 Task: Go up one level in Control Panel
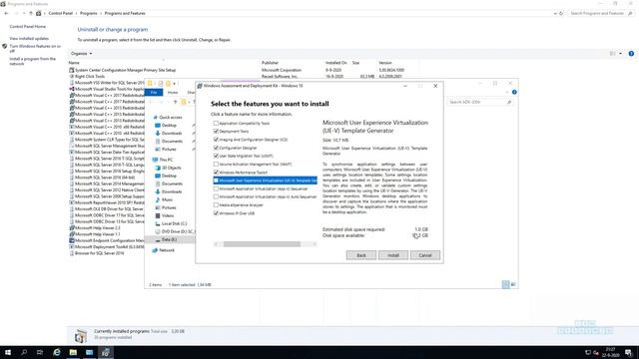pyautogui.click(x=31, y=13)
